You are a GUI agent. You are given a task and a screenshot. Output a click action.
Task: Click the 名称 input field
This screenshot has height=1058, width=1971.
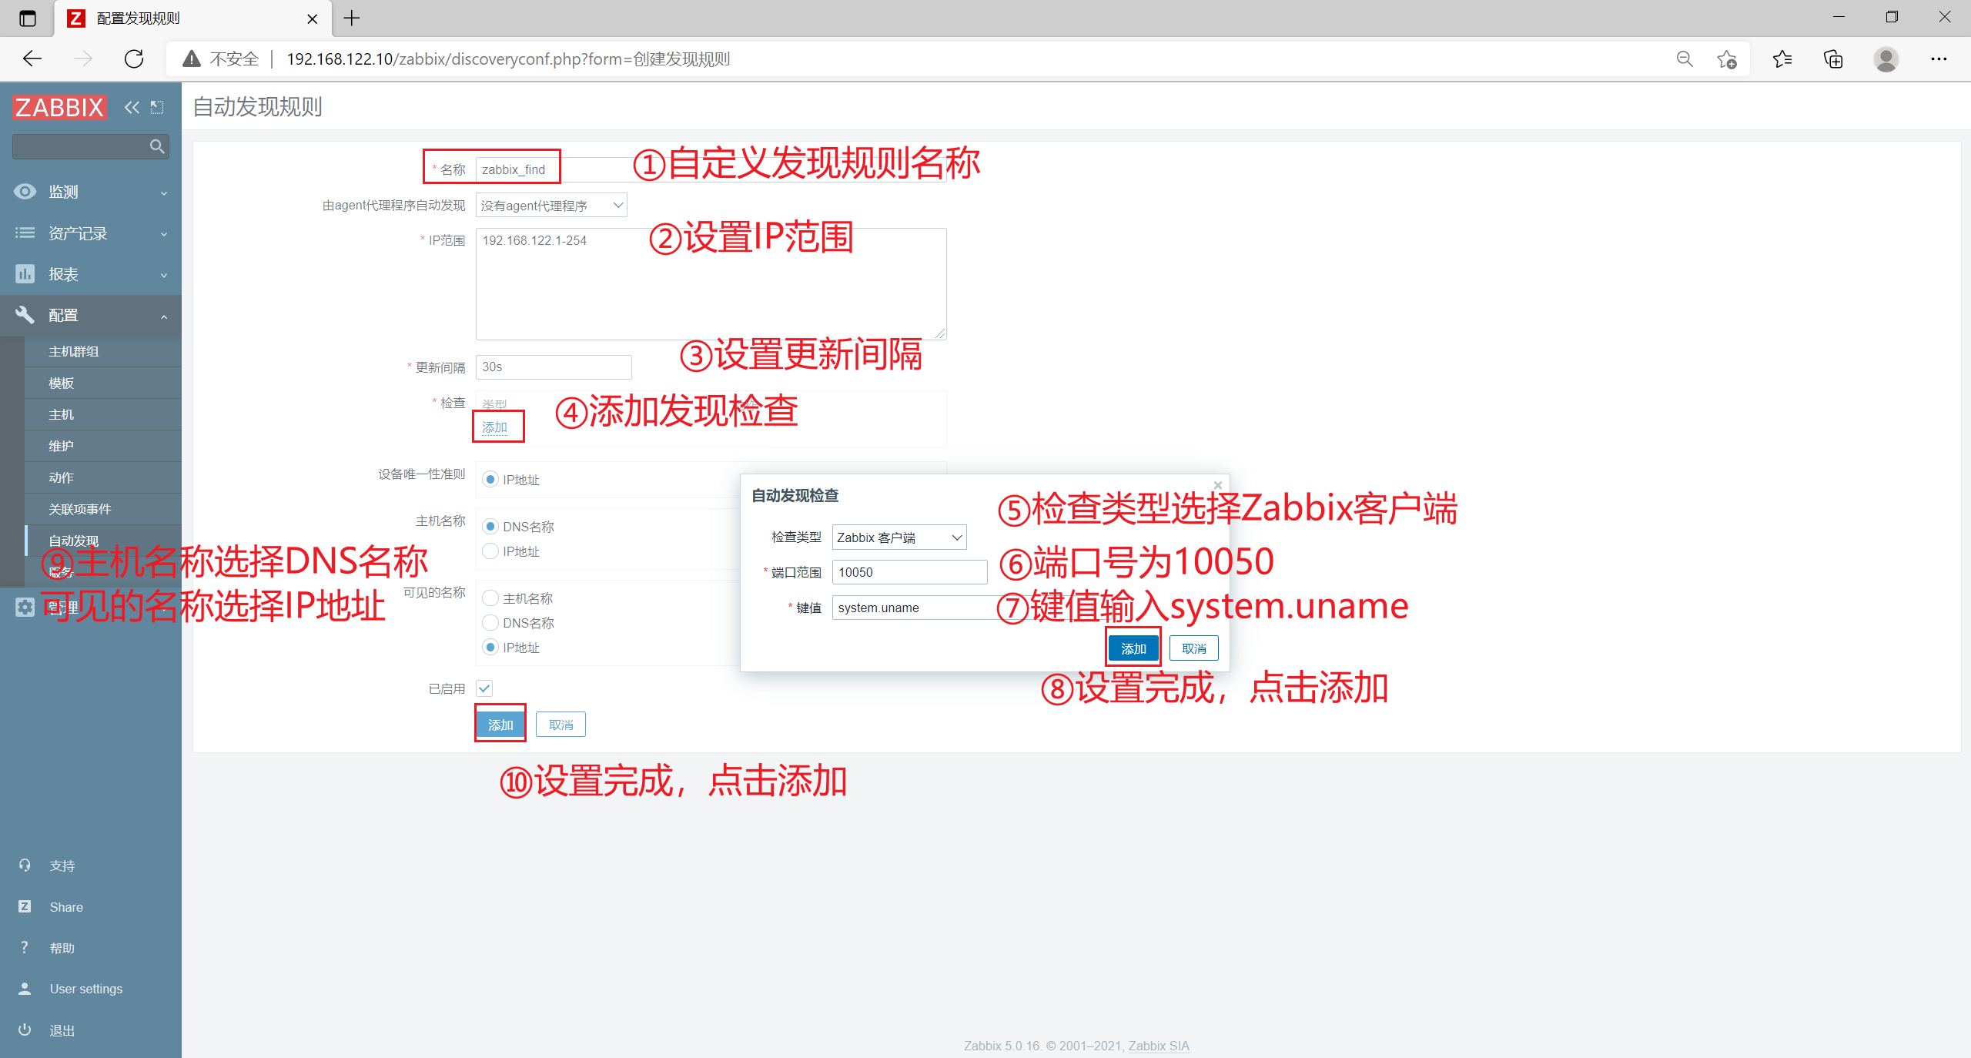click(x=711, y=169)
